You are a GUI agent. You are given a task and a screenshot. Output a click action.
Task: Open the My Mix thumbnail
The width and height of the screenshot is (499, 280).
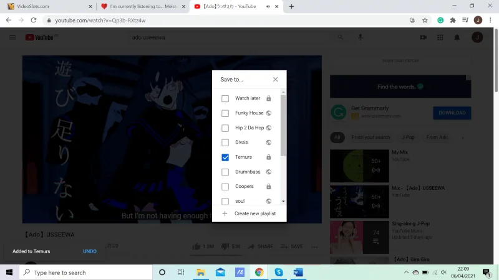pyautogui.click(x=359, y=166)
